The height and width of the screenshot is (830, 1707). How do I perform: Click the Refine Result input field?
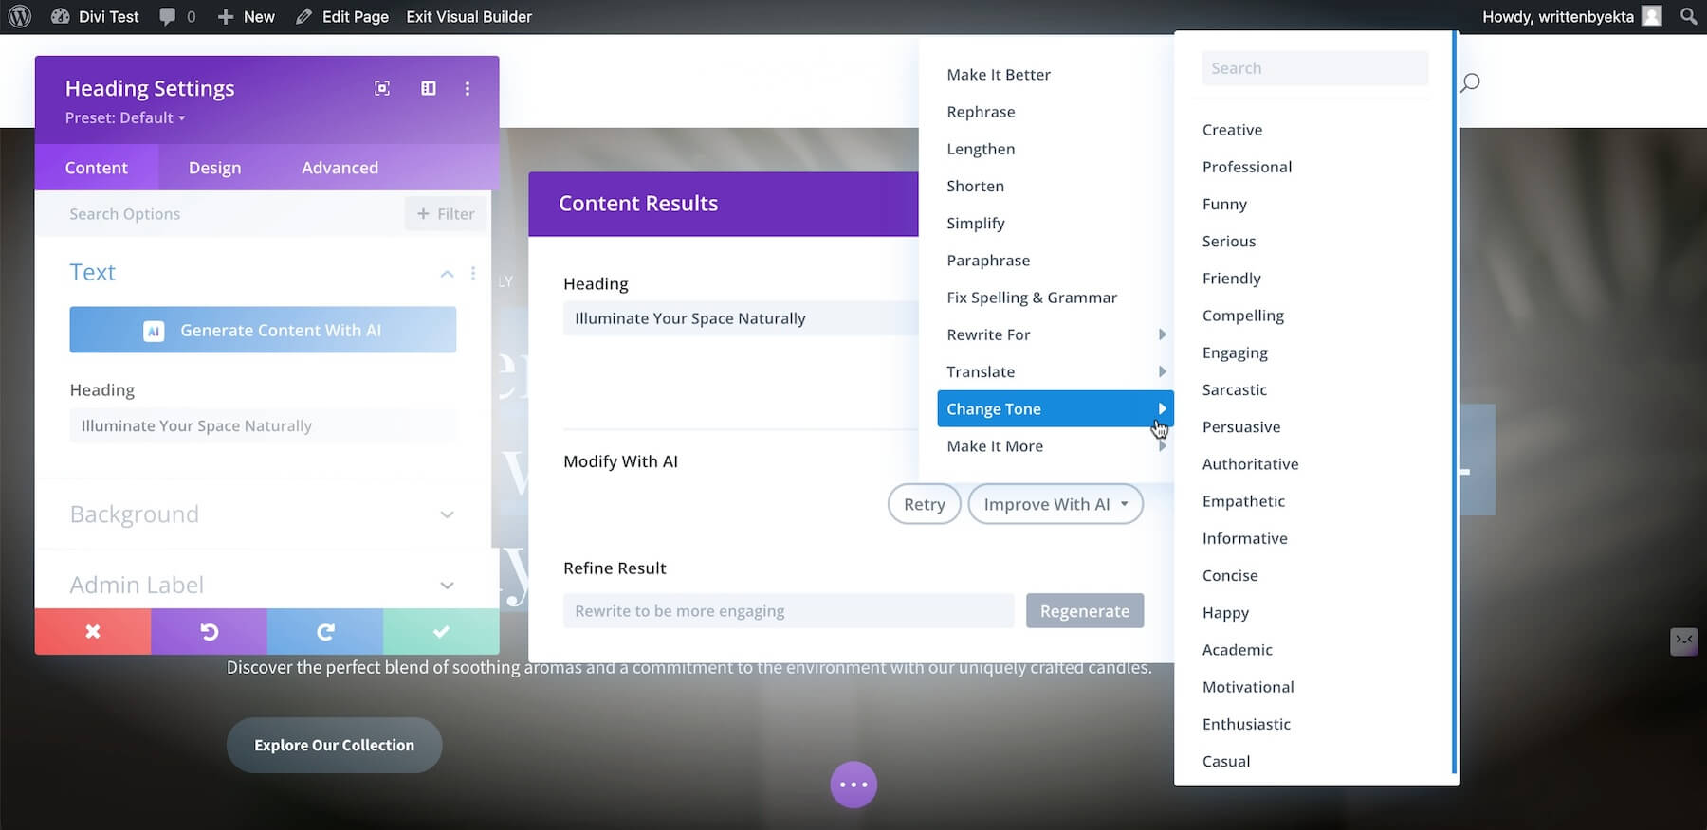point(789,611)
